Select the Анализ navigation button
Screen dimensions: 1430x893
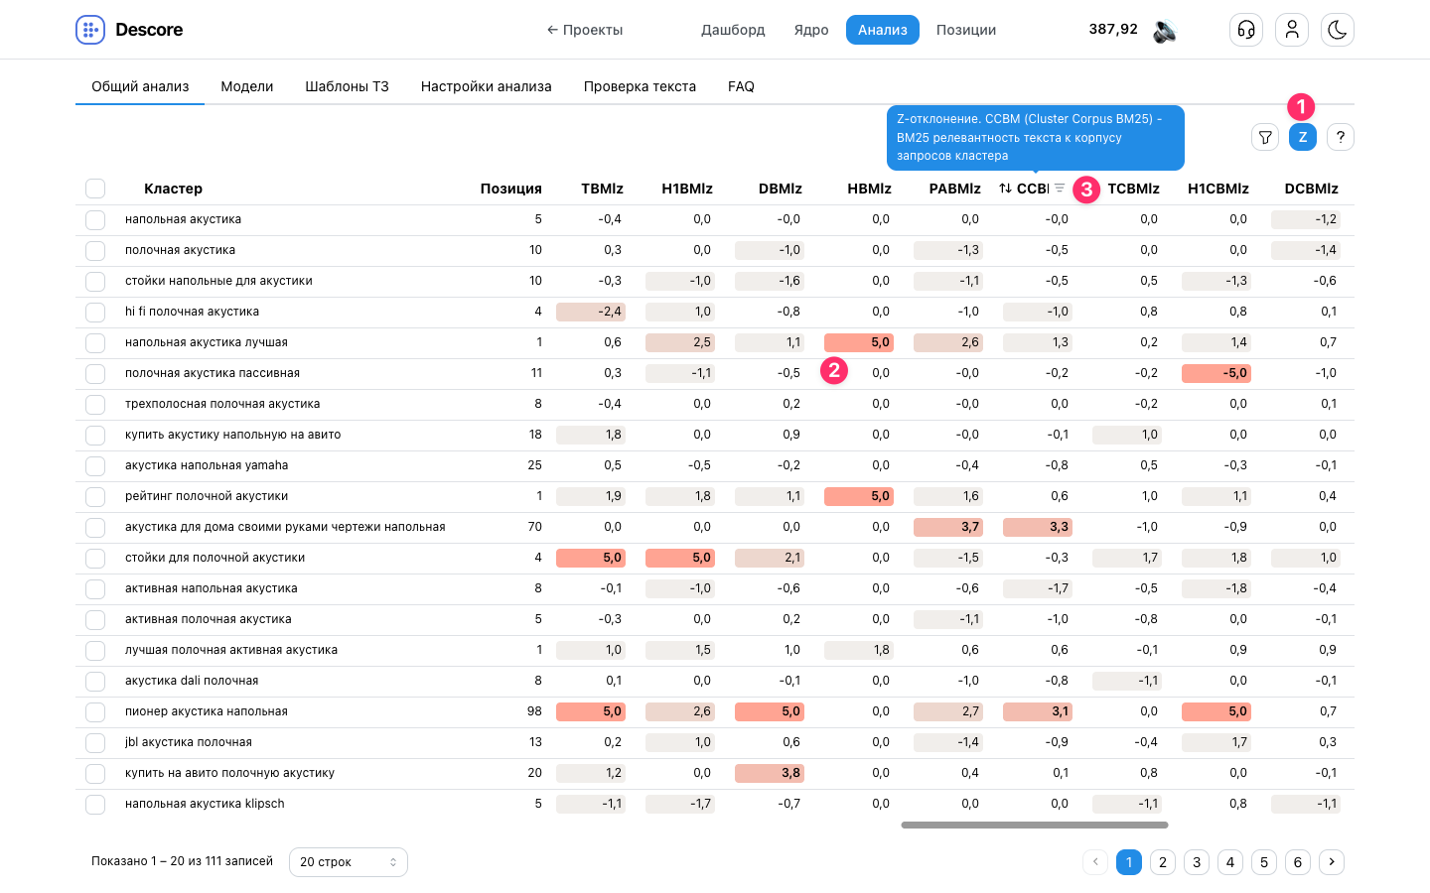pos(883,30)
